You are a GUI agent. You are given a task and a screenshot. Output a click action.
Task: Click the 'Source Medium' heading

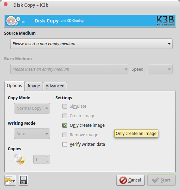pyautogui.click(x=20, y=33)
